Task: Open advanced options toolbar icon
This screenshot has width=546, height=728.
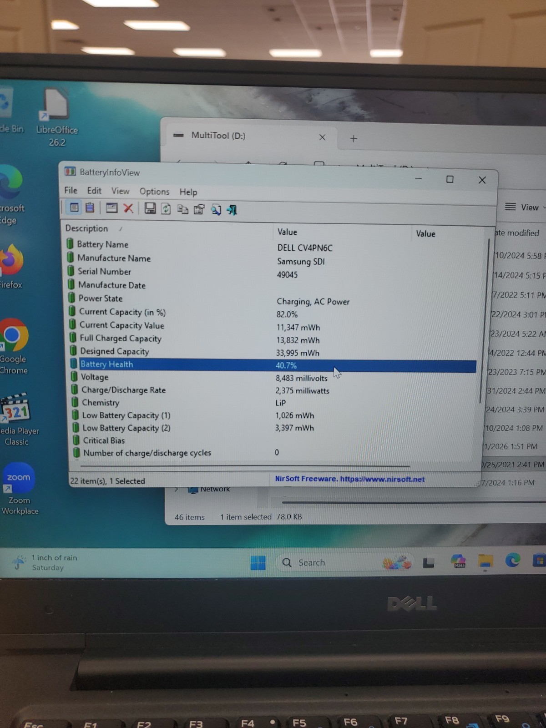Action: tap(199, 209)
